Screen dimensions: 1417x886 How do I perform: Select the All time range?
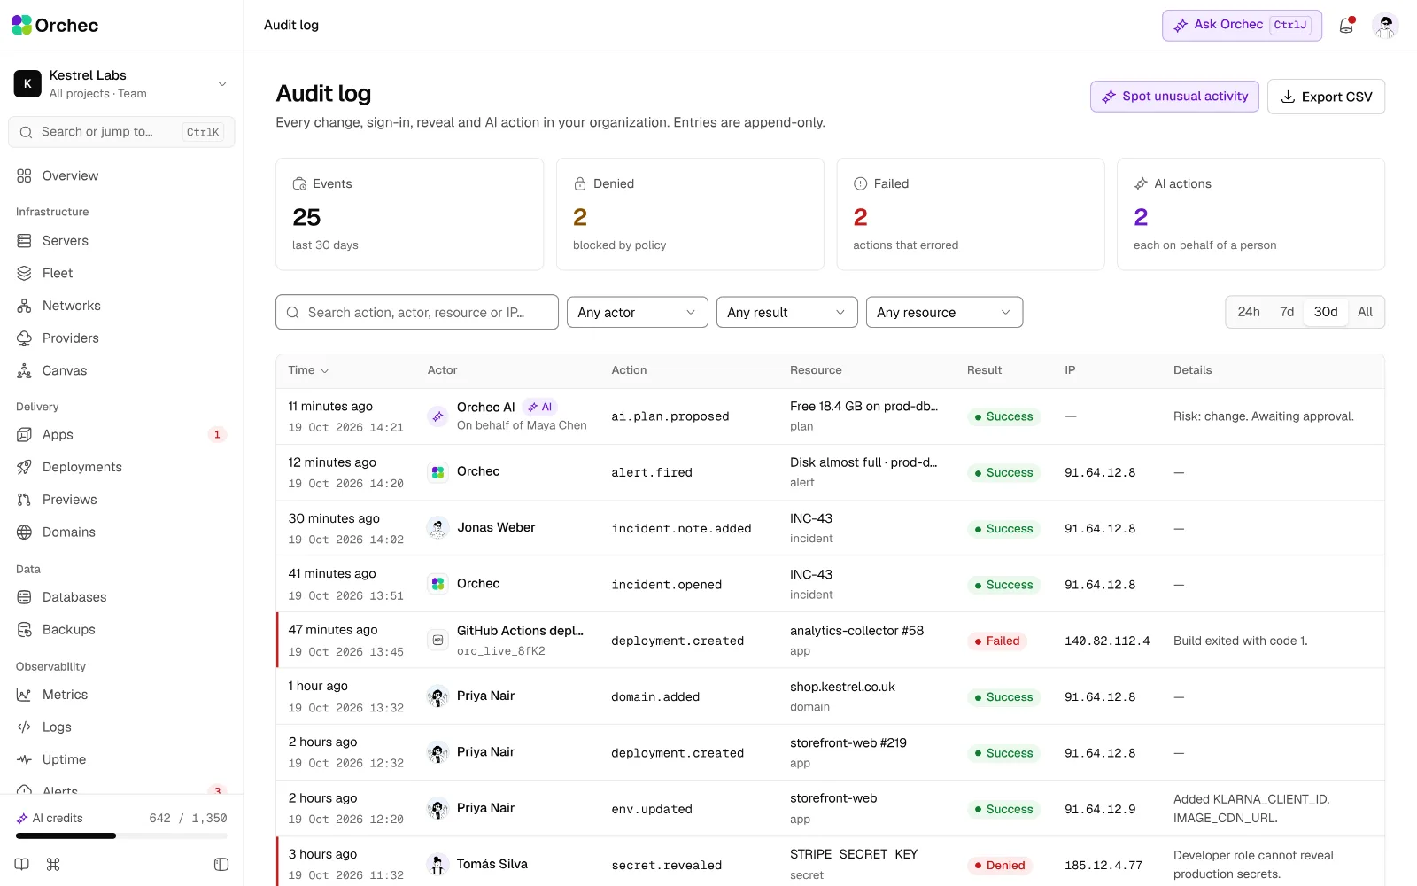tap(1365, 312)
